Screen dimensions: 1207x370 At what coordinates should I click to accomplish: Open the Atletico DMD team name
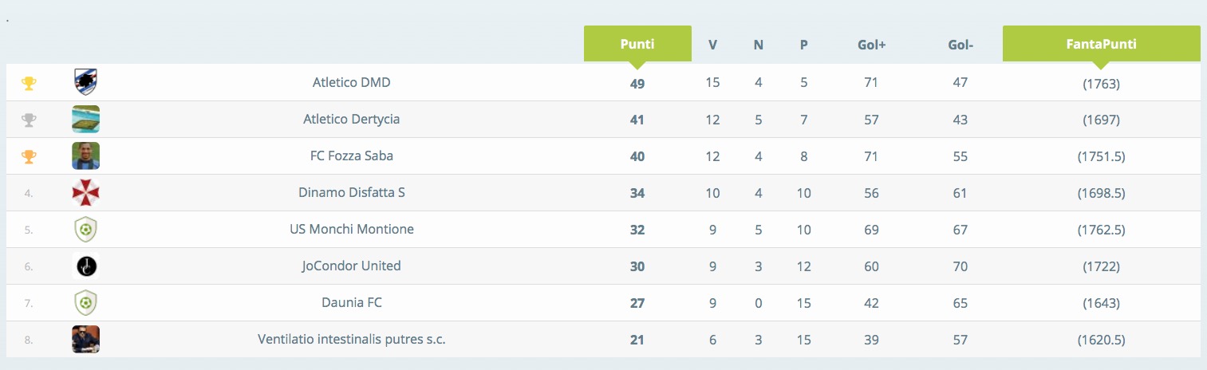coord(352,82)
